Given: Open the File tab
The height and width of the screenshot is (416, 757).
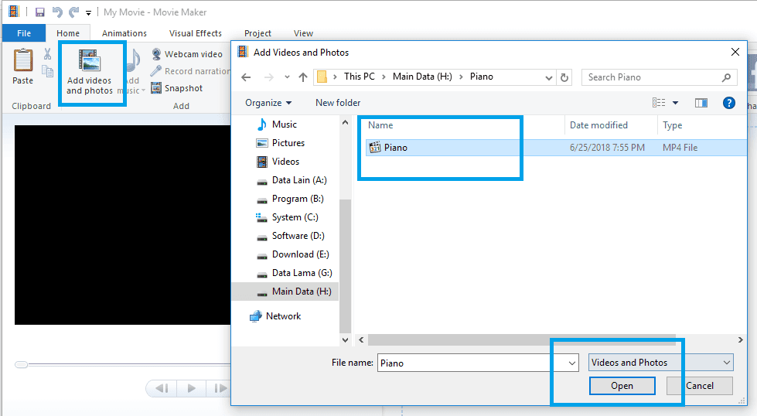Looking at the screenshot, I should 24,33.
